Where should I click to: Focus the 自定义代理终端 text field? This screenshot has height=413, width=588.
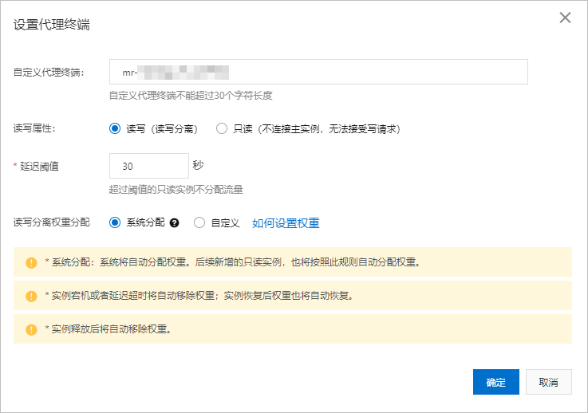coord(318,72)
